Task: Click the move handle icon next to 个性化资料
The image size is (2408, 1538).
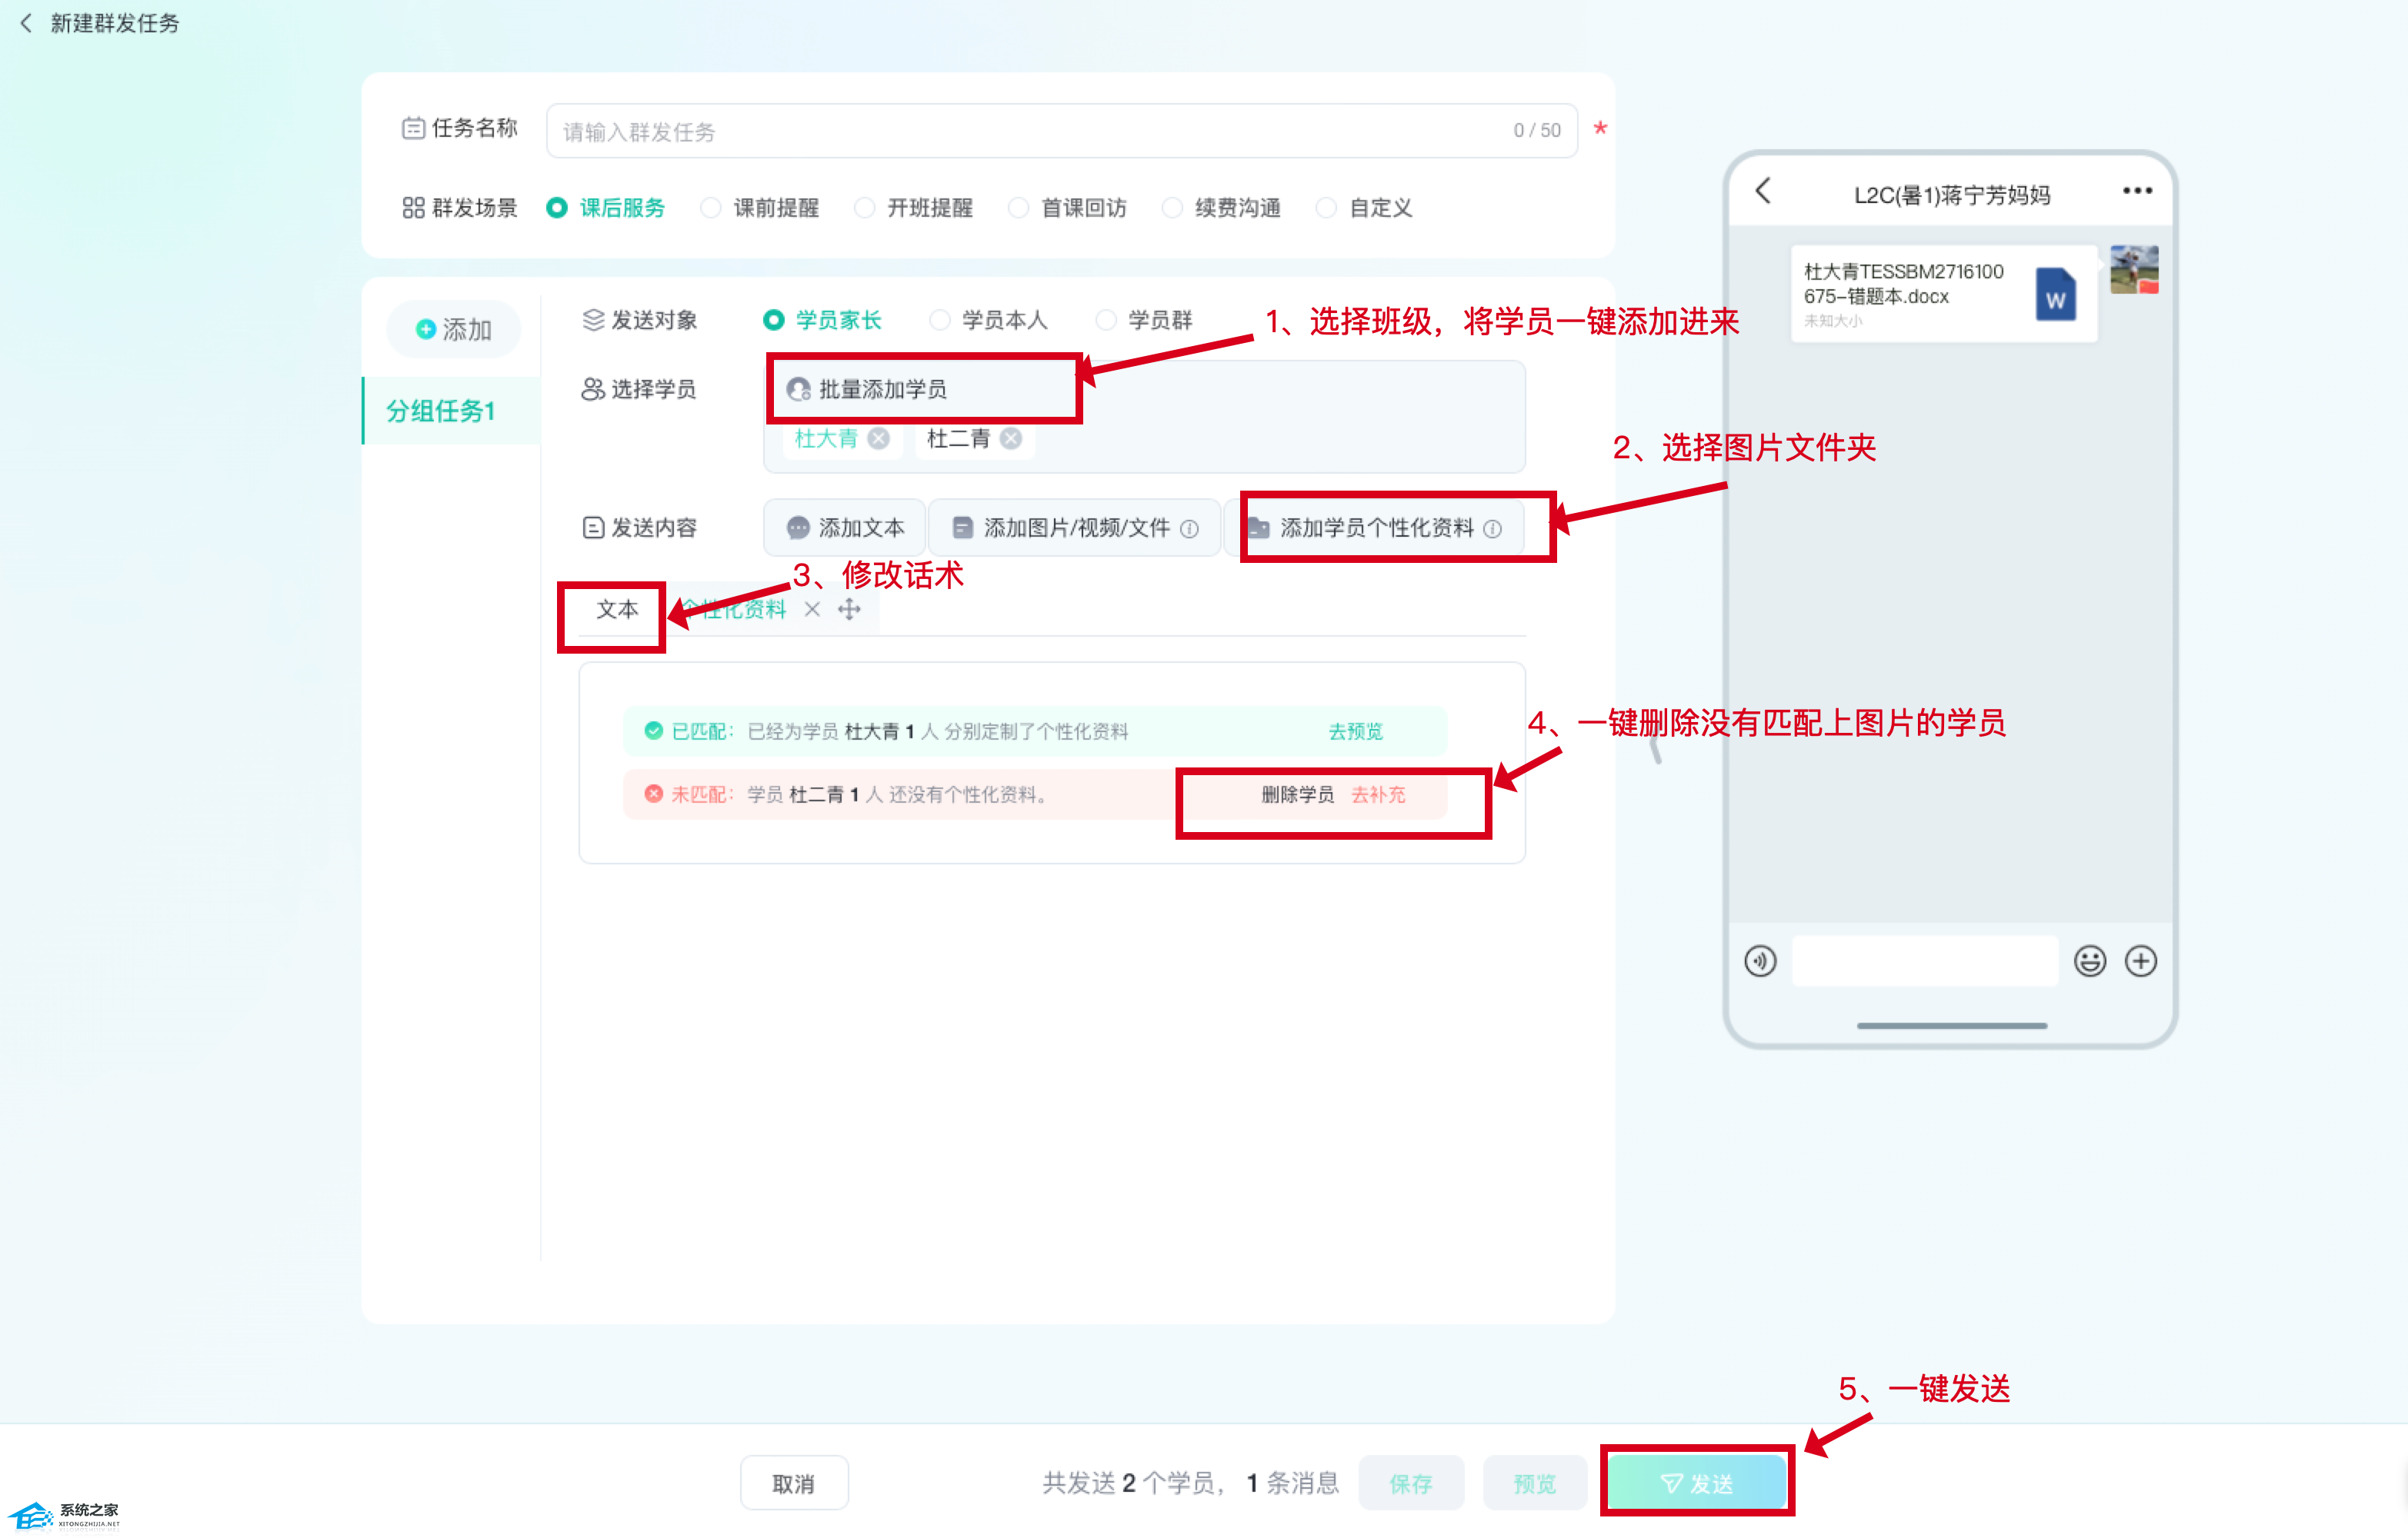Action: coord(849,610)
